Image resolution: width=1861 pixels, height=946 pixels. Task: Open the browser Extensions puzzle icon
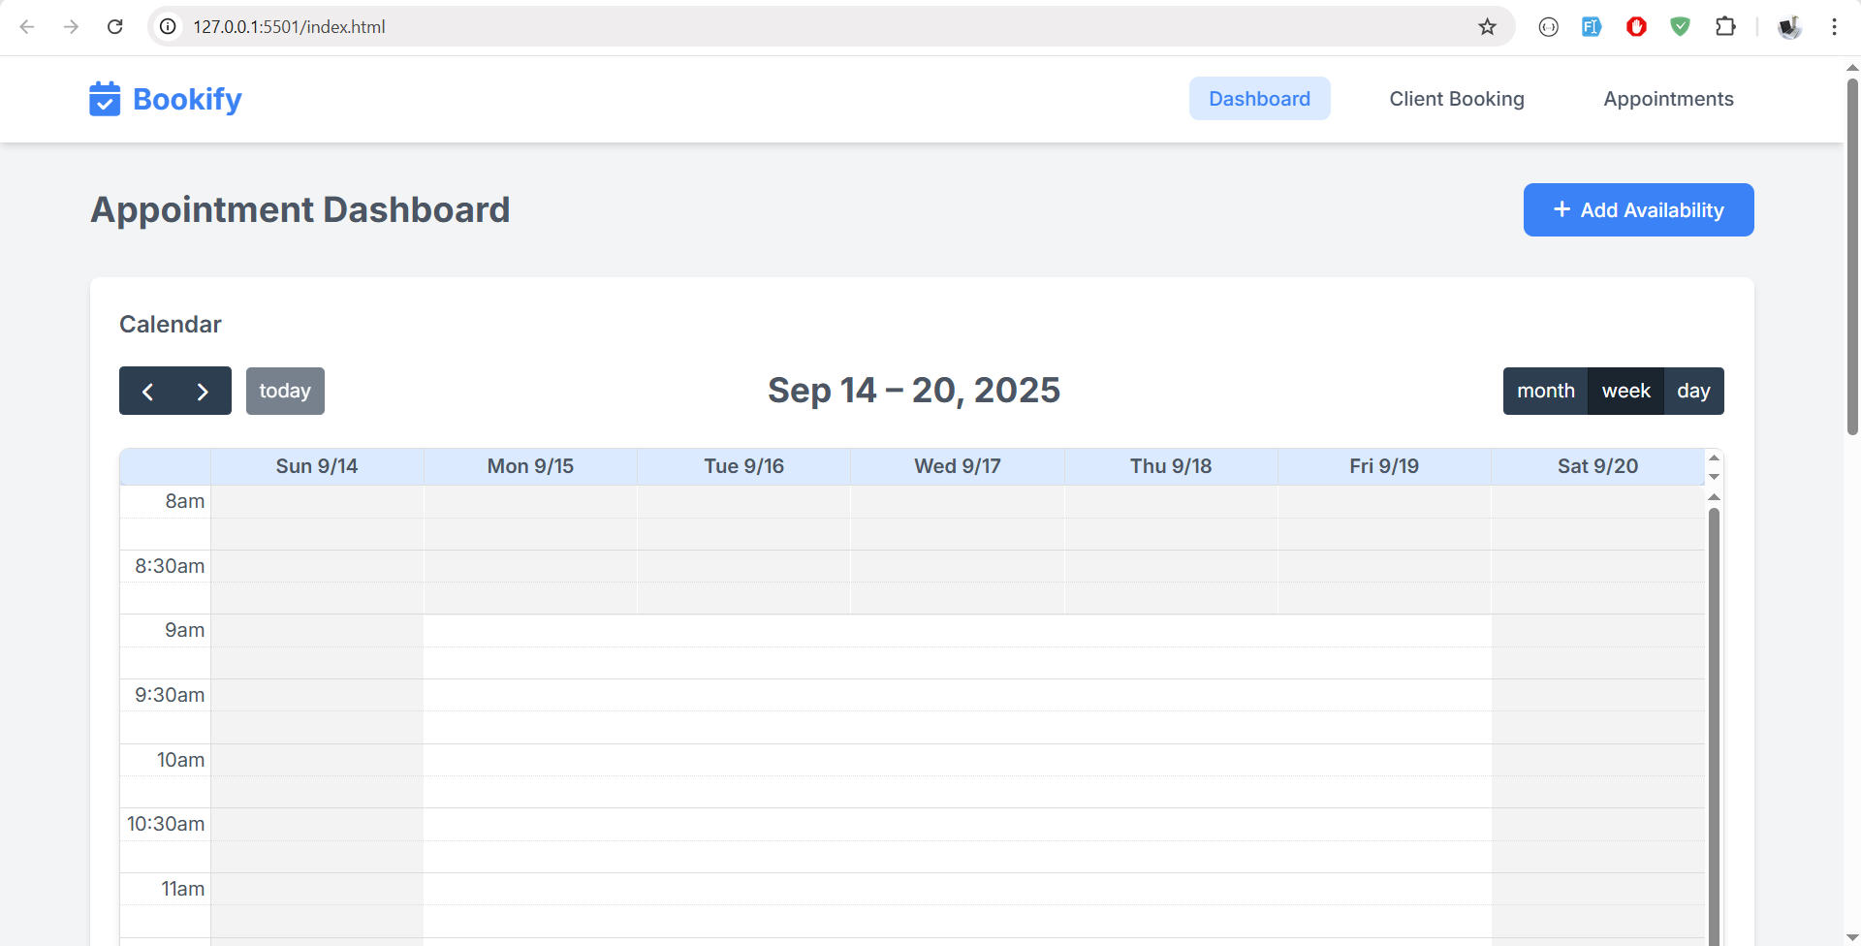[x=1725, y=27]
